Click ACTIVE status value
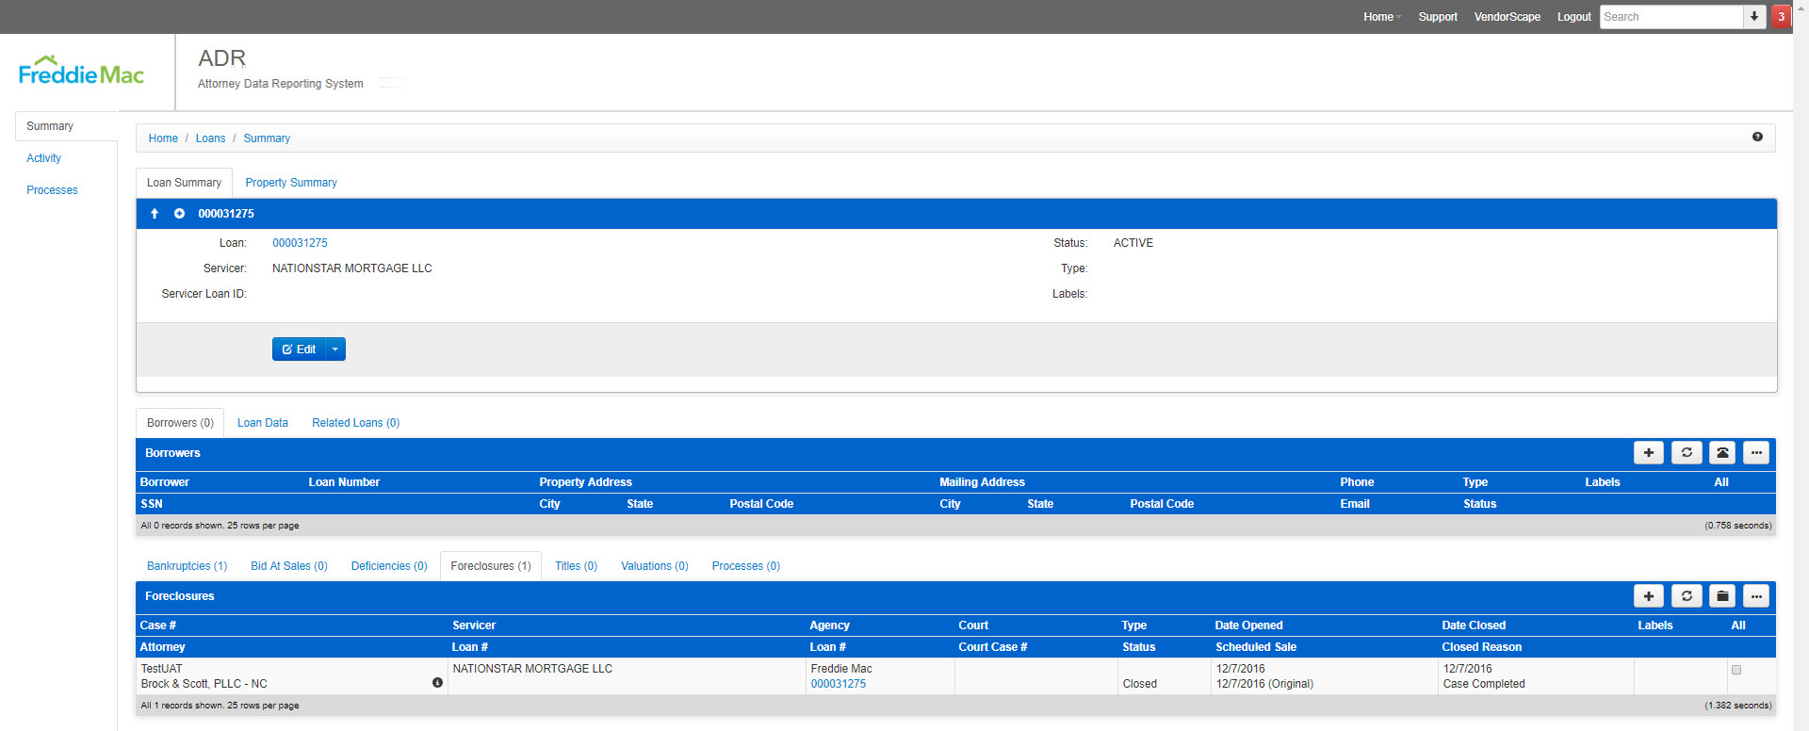Screen dimensions: 1809x731 pyautogui.click(x=1133, y=243)
